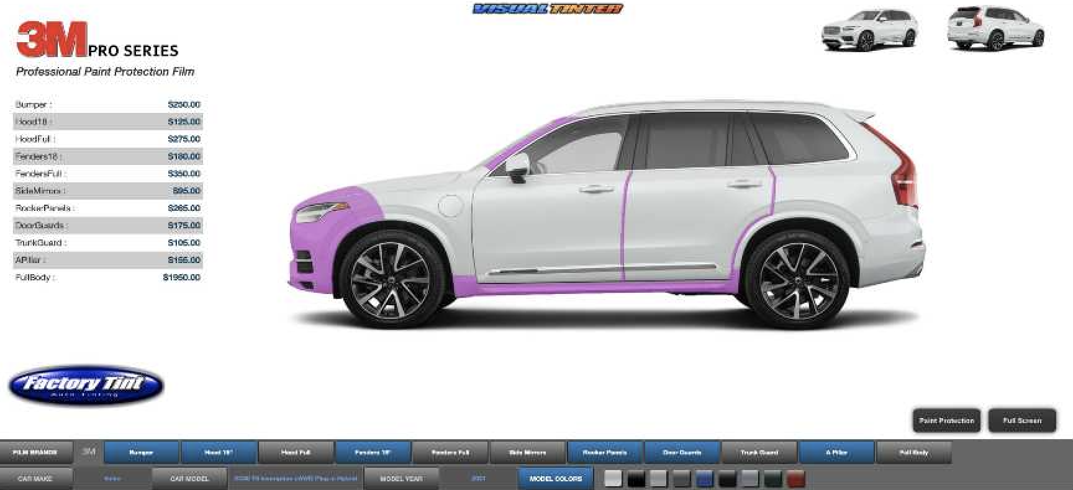The image size is (1073, 490).
Task: Click the DoorGuards $175.00 price row
Action: coord(107,226)
